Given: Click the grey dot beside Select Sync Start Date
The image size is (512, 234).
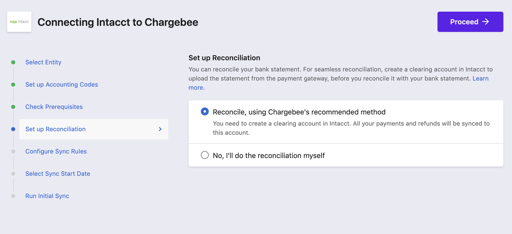Looking at the screenshot, I should click(13, 174).
